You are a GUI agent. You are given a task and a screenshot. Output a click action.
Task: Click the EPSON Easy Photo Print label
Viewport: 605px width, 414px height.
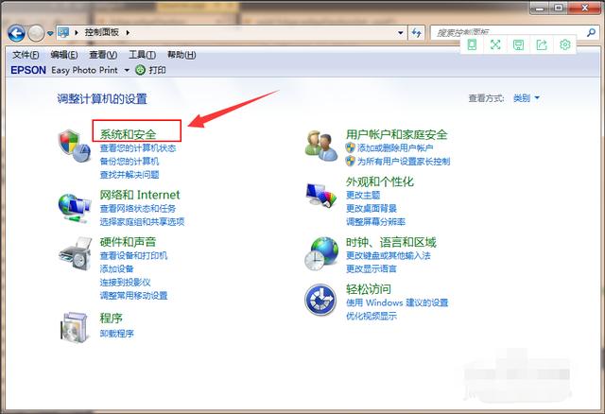64,70
